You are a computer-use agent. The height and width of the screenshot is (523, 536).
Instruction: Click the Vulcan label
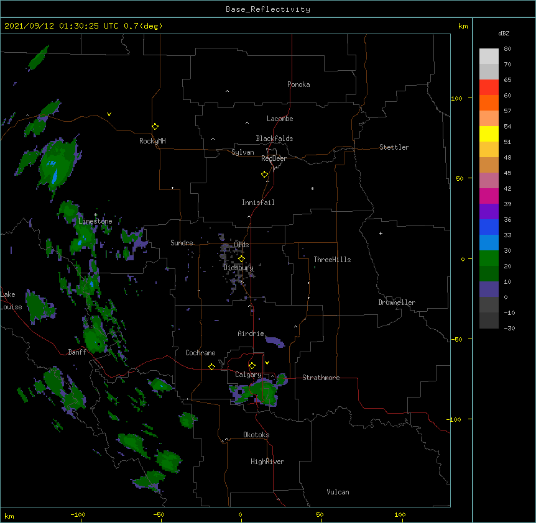pos(338,492)
